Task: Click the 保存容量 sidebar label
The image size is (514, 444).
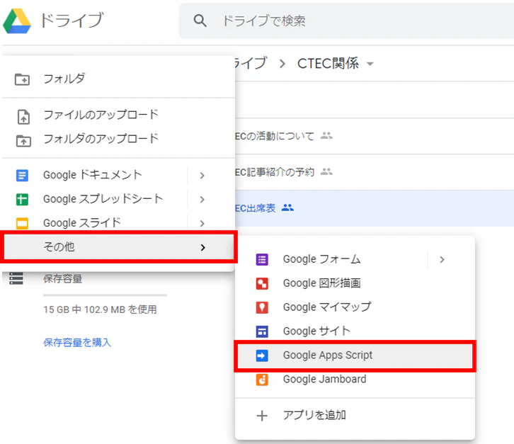Action: point(62,279)
